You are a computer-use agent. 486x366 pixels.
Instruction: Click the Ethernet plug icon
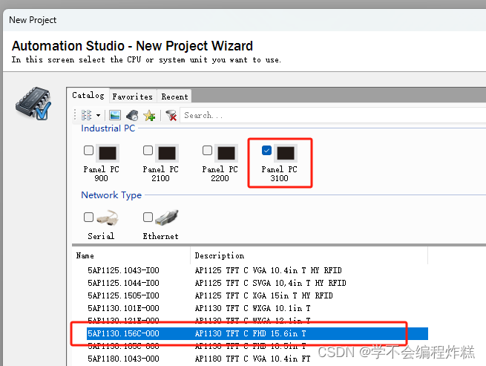coord(167,217)
